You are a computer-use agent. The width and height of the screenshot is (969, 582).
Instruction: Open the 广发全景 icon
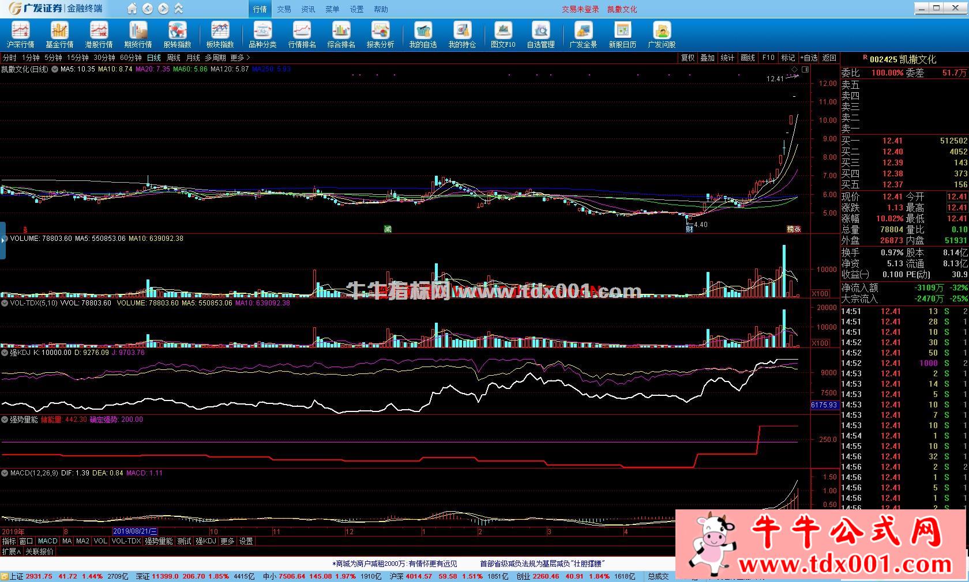coord(583,35)
